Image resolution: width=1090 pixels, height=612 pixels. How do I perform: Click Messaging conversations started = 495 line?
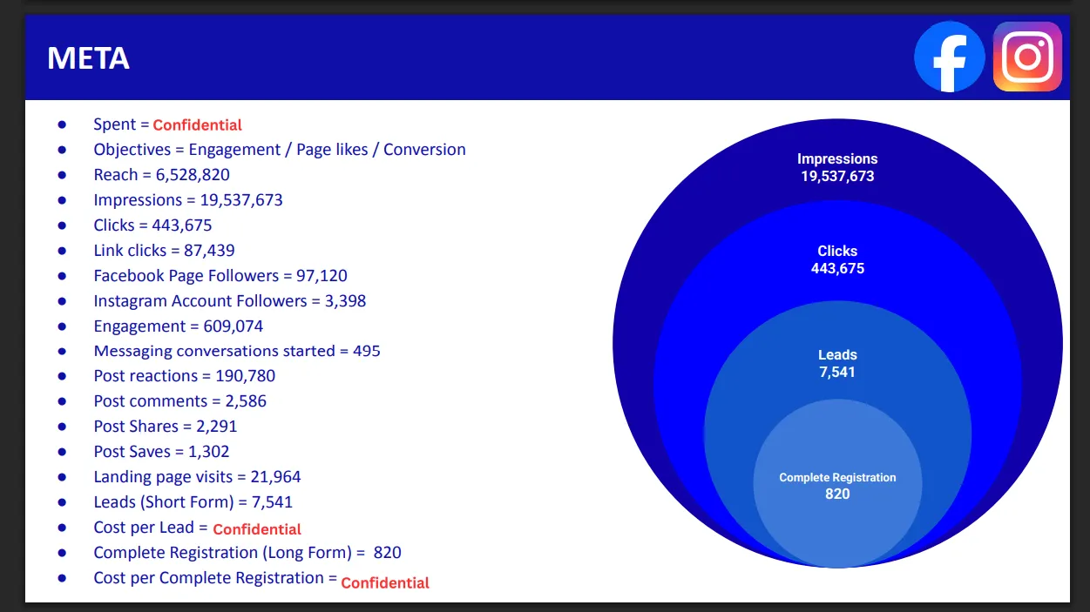coord(237,351)
